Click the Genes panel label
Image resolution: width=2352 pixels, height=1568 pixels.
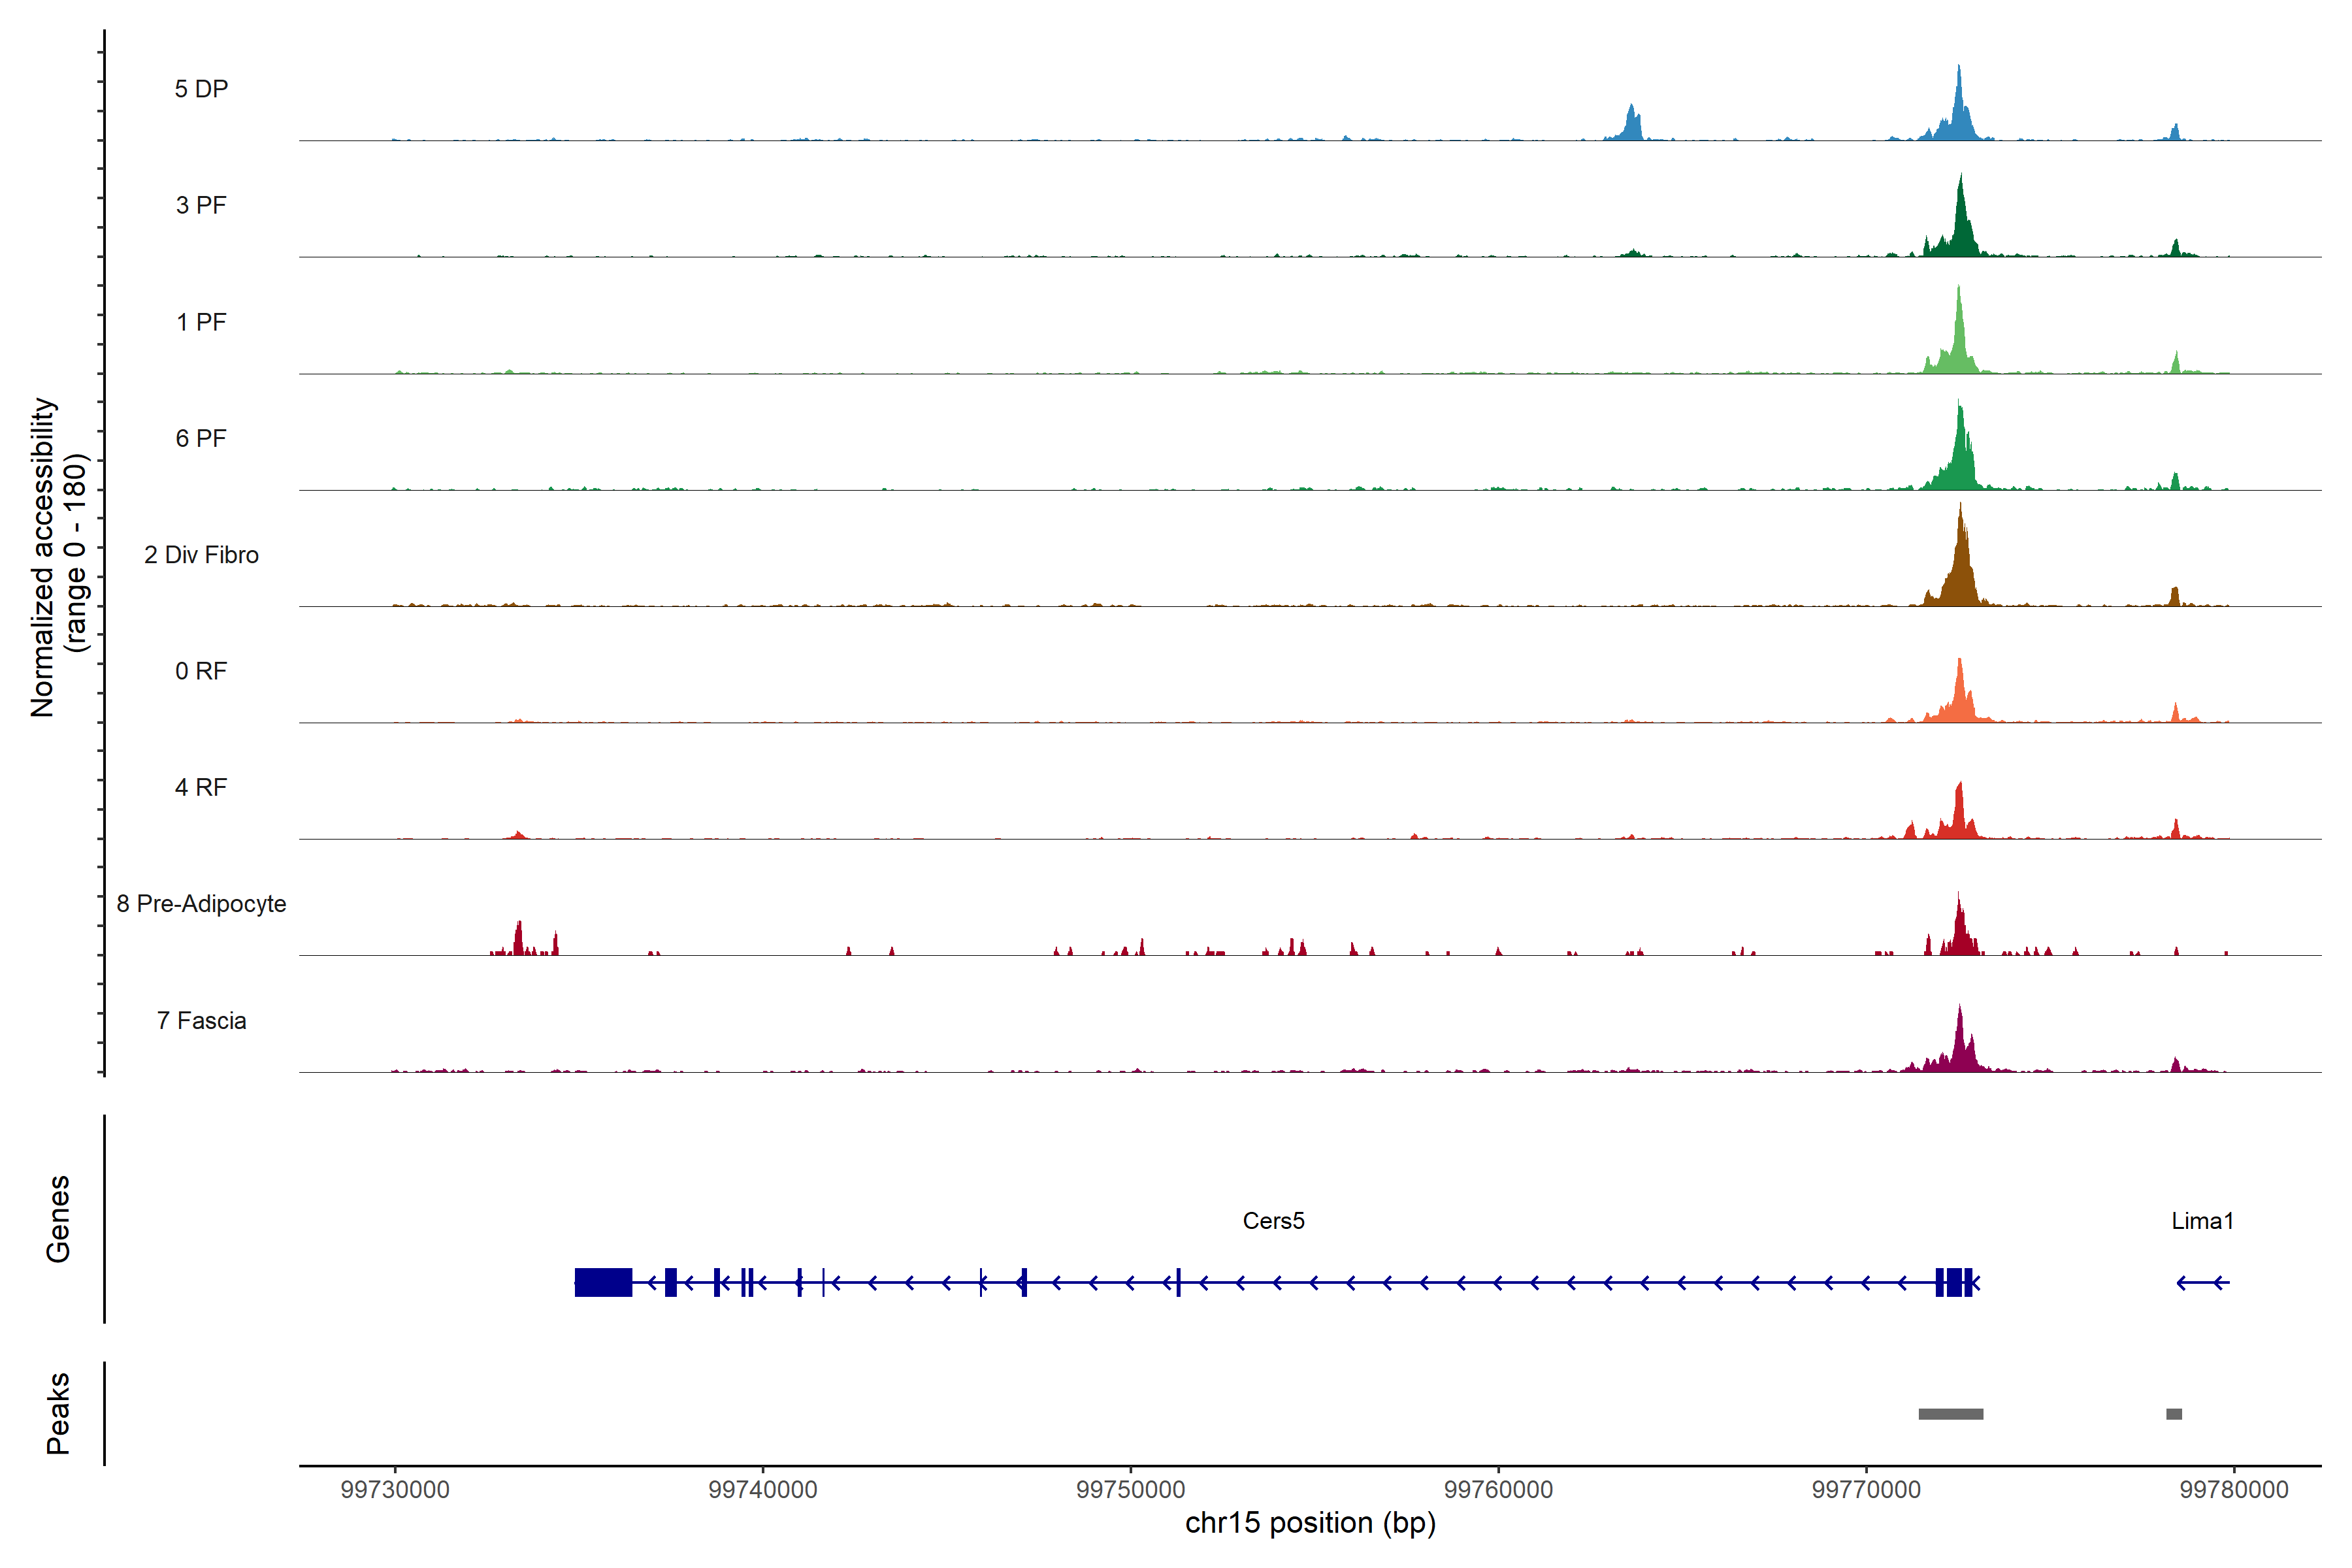pos(58,1219)
